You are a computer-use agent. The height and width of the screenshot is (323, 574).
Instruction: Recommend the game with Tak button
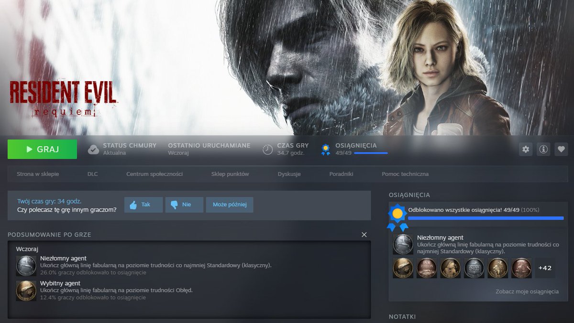click(x=143, y=205)
